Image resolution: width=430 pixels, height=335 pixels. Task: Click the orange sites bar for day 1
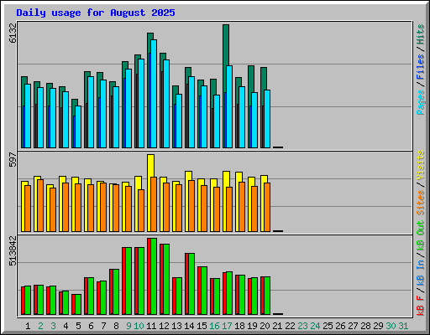[28, 209]
